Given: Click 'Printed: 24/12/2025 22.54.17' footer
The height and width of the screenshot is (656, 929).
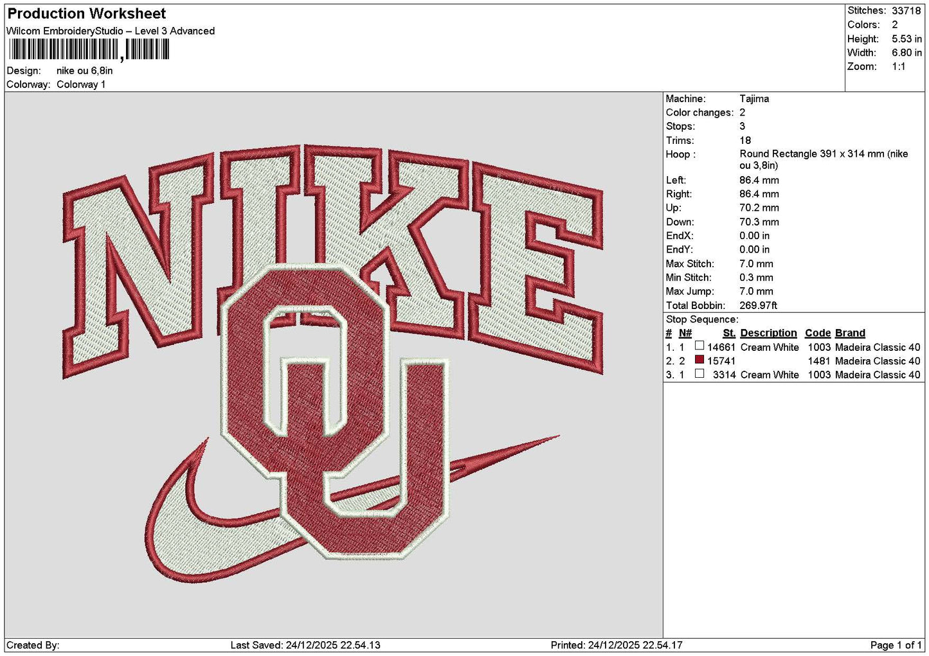Looking at the screenshot, I should tap(617, 645).
